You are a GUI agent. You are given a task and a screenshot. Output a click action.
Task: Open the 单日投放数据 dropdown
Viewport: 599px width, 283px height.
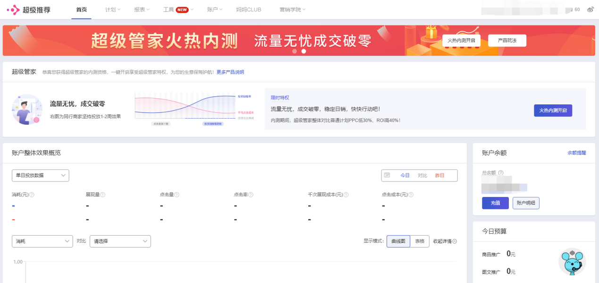41,175
